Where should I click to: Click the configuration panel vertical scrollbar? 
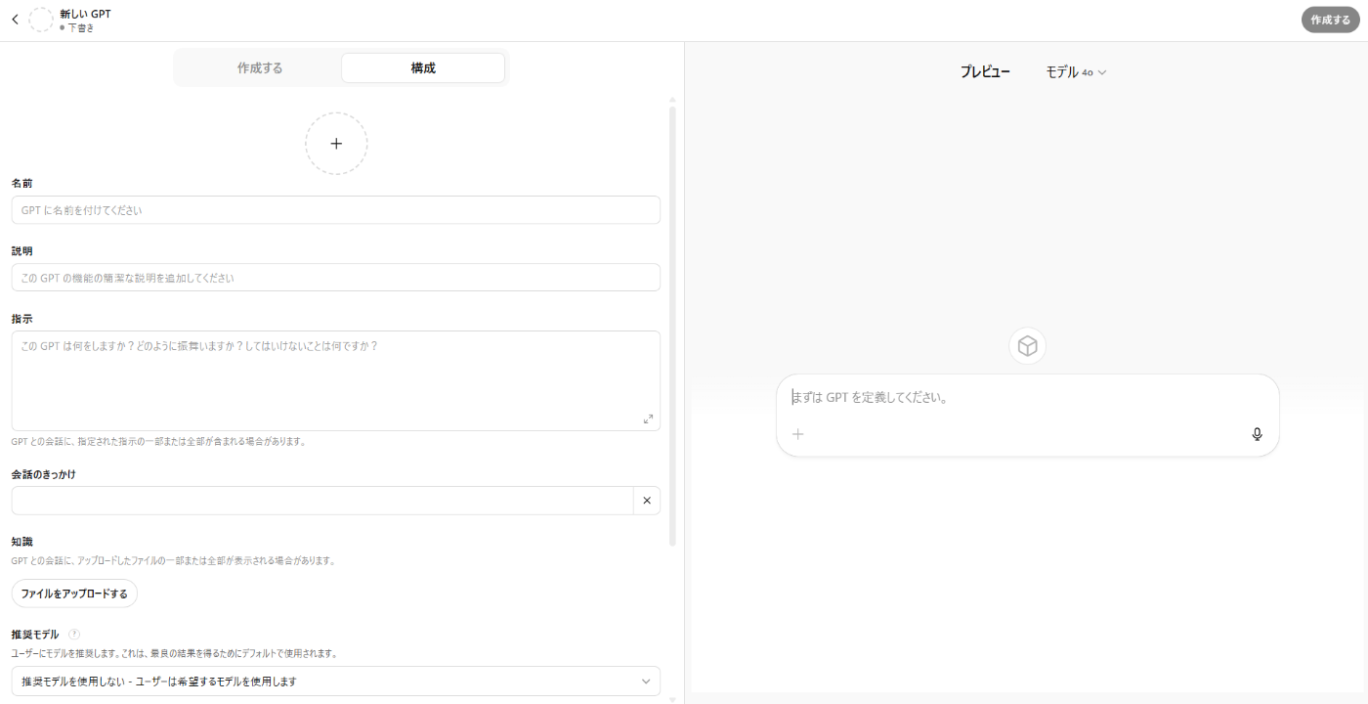pyautogui.click(x=672, y=326)
